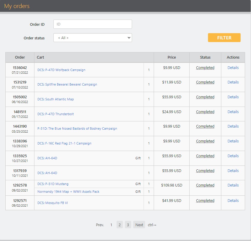Open the Blue Nosed Bastards of Bodney Campaign link
This screenshot has height=241, width=251.
(x=77, y=128)
